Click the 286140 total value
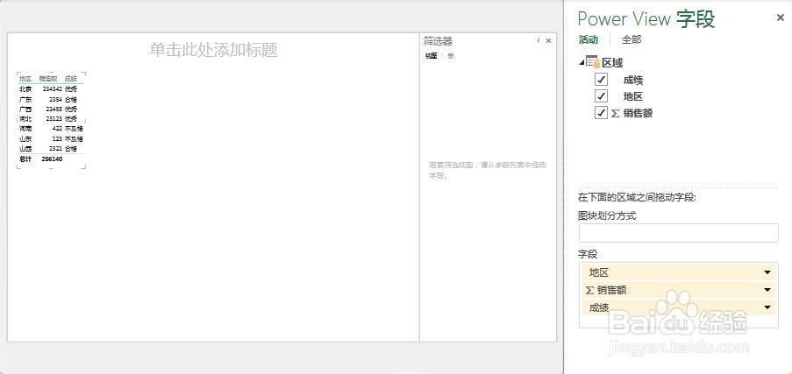The width and height of the screenshot is (792, 374). point(52,159)
